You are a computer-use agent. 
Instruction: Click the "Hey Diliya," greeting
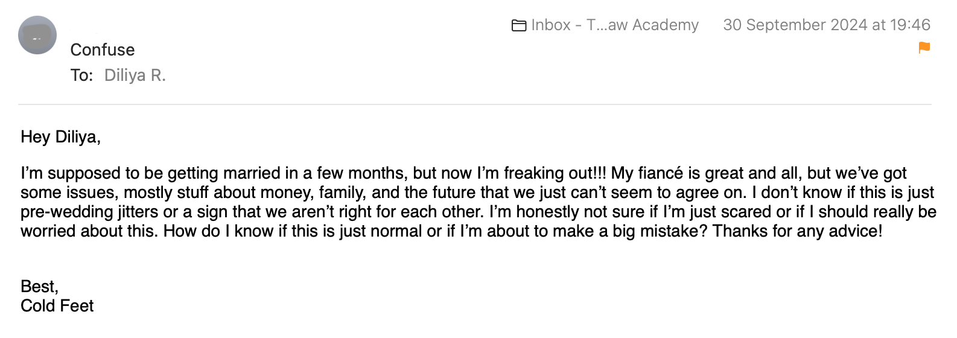[x=60, y=137]
